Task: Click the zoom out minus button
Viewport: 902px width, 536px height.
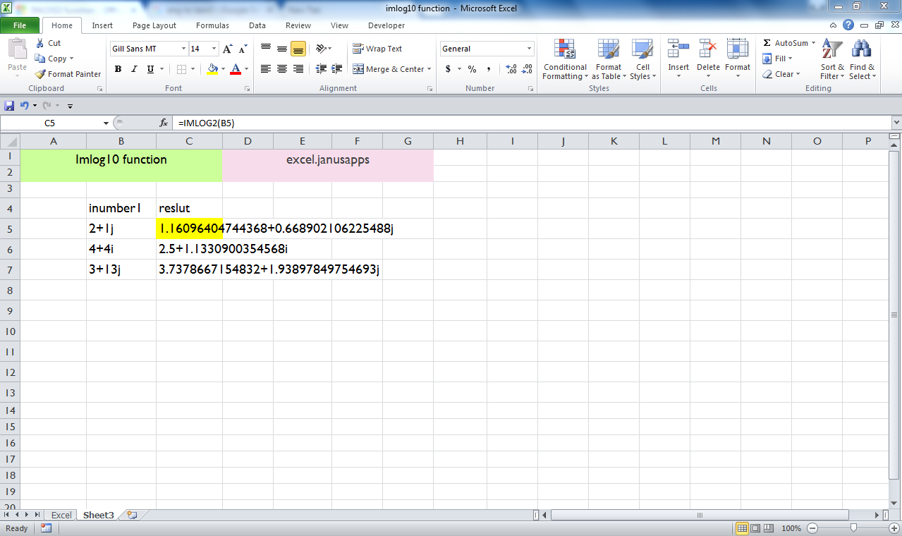Action: tap(812, 528)
